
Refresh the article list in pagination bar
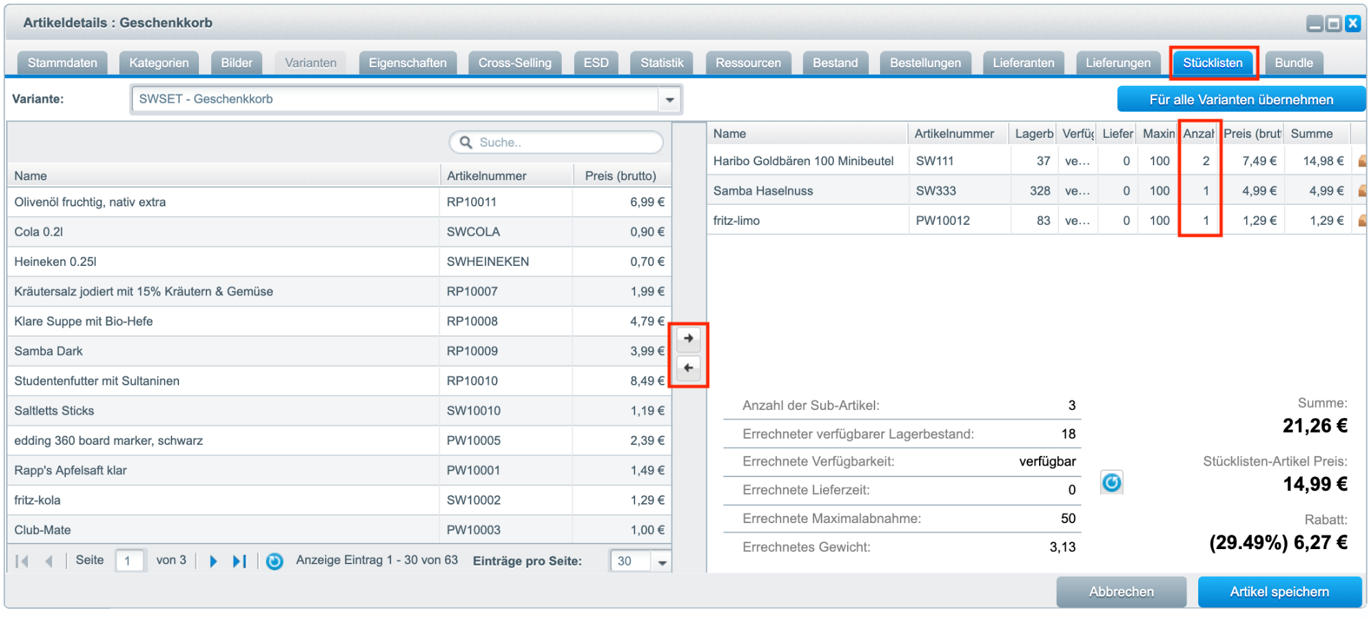[274, 561]
